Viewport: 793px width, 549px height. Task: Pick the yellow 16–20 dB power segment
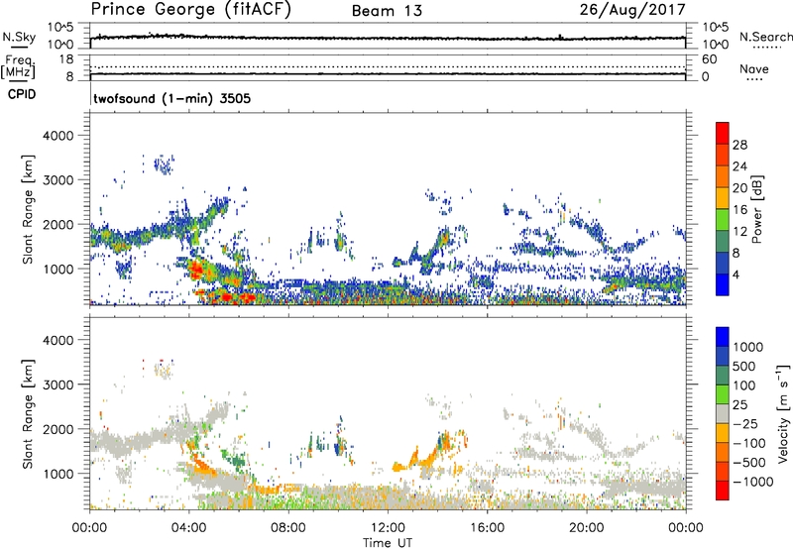click(x=723, y=198)
